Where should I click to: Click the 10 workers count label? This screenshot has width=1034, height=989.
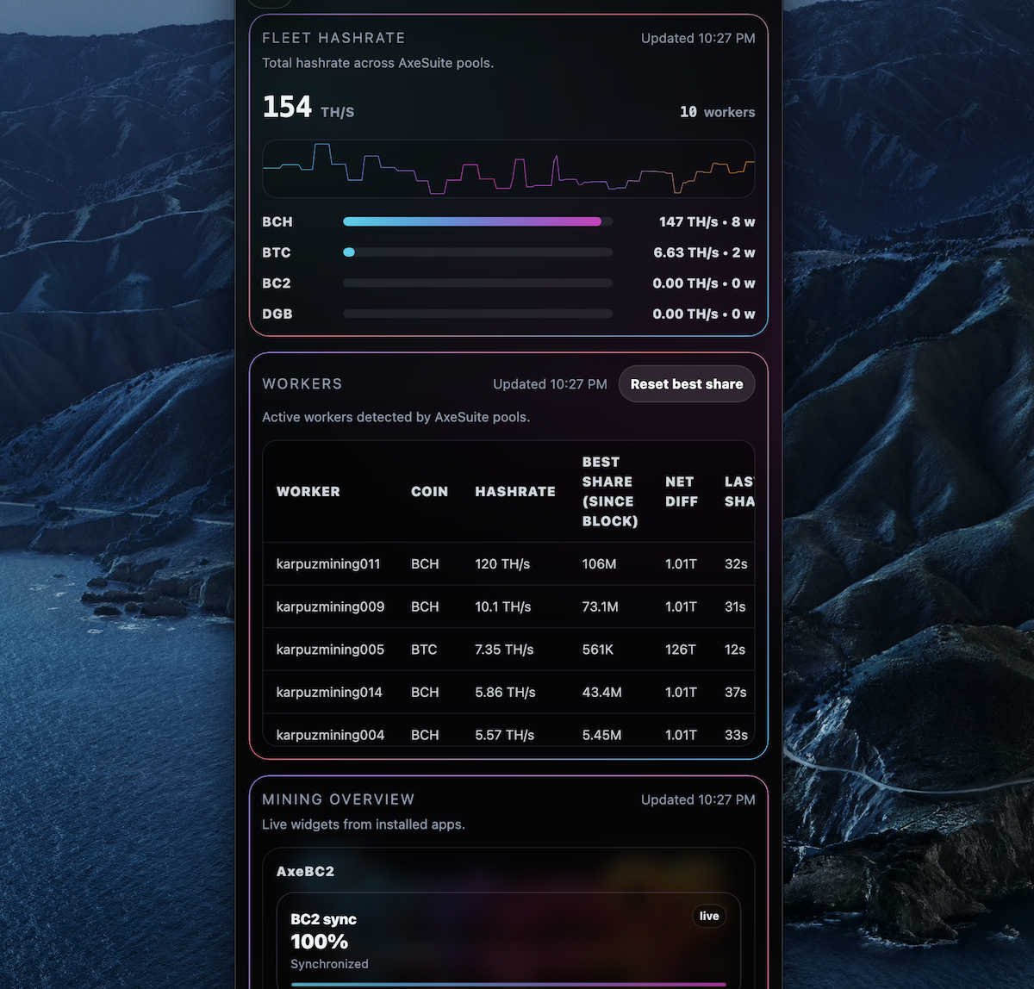tap(717, 112)
